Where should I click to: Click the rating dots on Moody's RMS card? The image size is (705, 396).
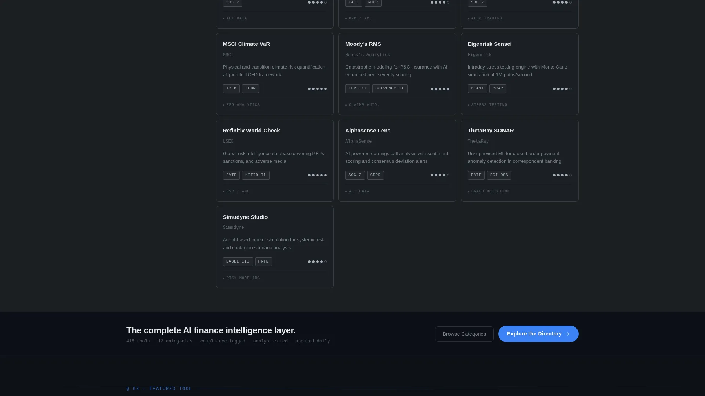tap(440, 89)
